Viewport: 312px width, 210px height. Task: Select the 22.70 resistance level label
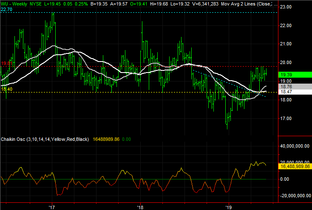(7, 10)
